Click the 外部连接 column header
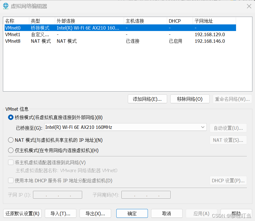Viewport: 255px width, 221px height. [x=89, y=21]
